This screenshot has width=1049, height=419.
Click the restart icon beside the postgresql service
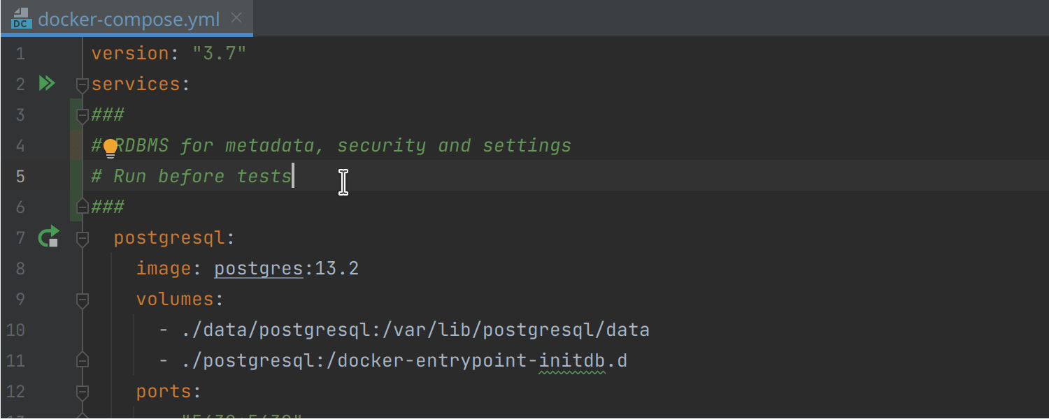(x=48, y=237)
